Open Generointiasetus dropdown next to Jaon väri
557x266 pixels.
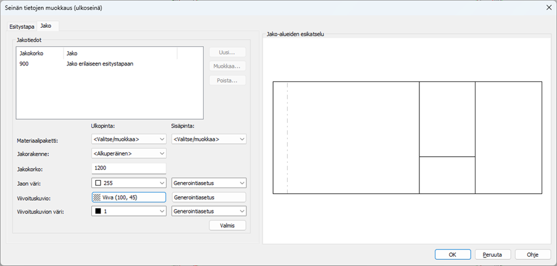(209, 183)
